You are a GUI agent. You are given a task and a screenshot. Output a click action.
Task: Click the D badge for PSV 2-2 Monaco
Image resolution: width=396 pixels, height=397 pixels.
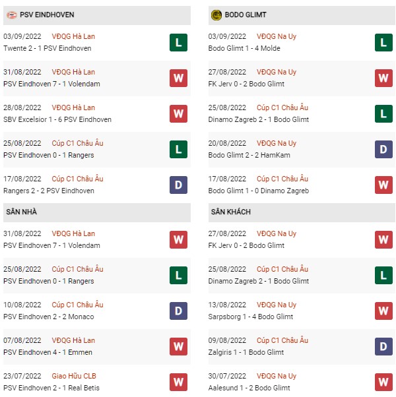coord(178,311)
